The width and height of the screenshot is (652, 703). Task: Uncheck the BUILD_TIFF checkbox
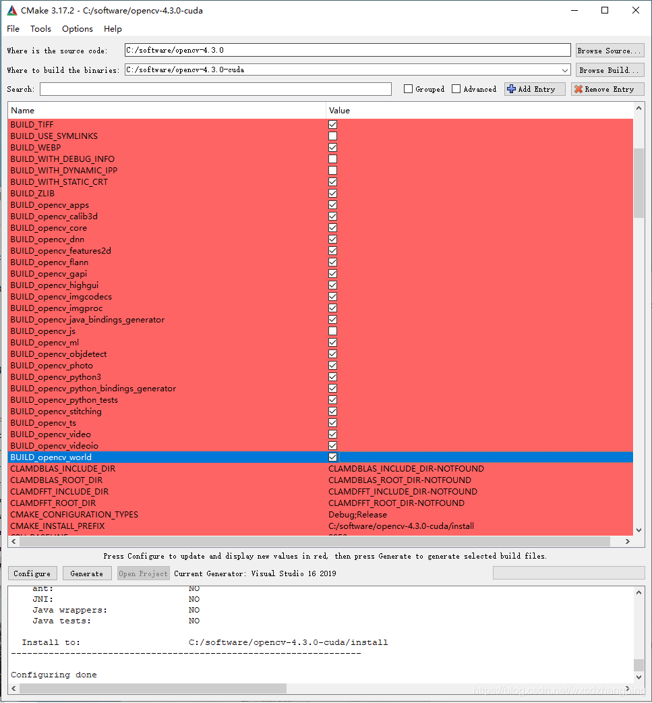point(332,125)
